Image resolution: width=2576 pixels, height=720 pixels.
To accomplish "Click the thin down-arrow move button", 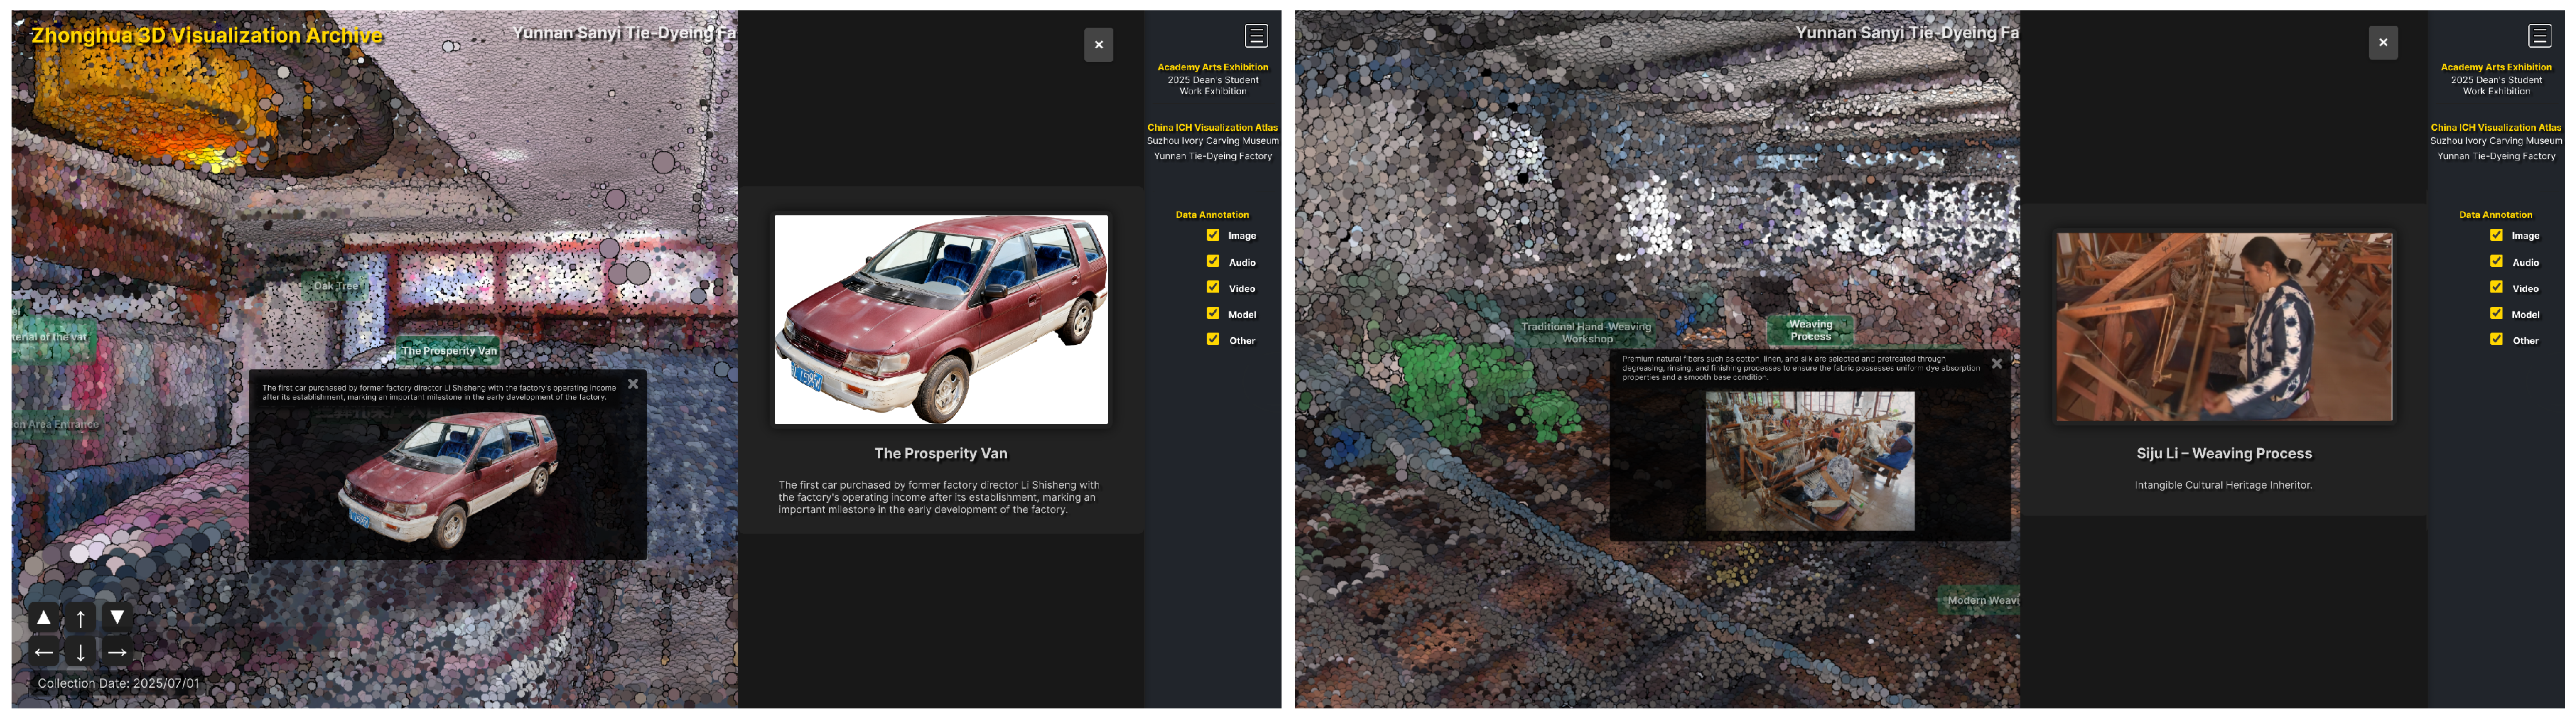I will (x=81, y=652).
